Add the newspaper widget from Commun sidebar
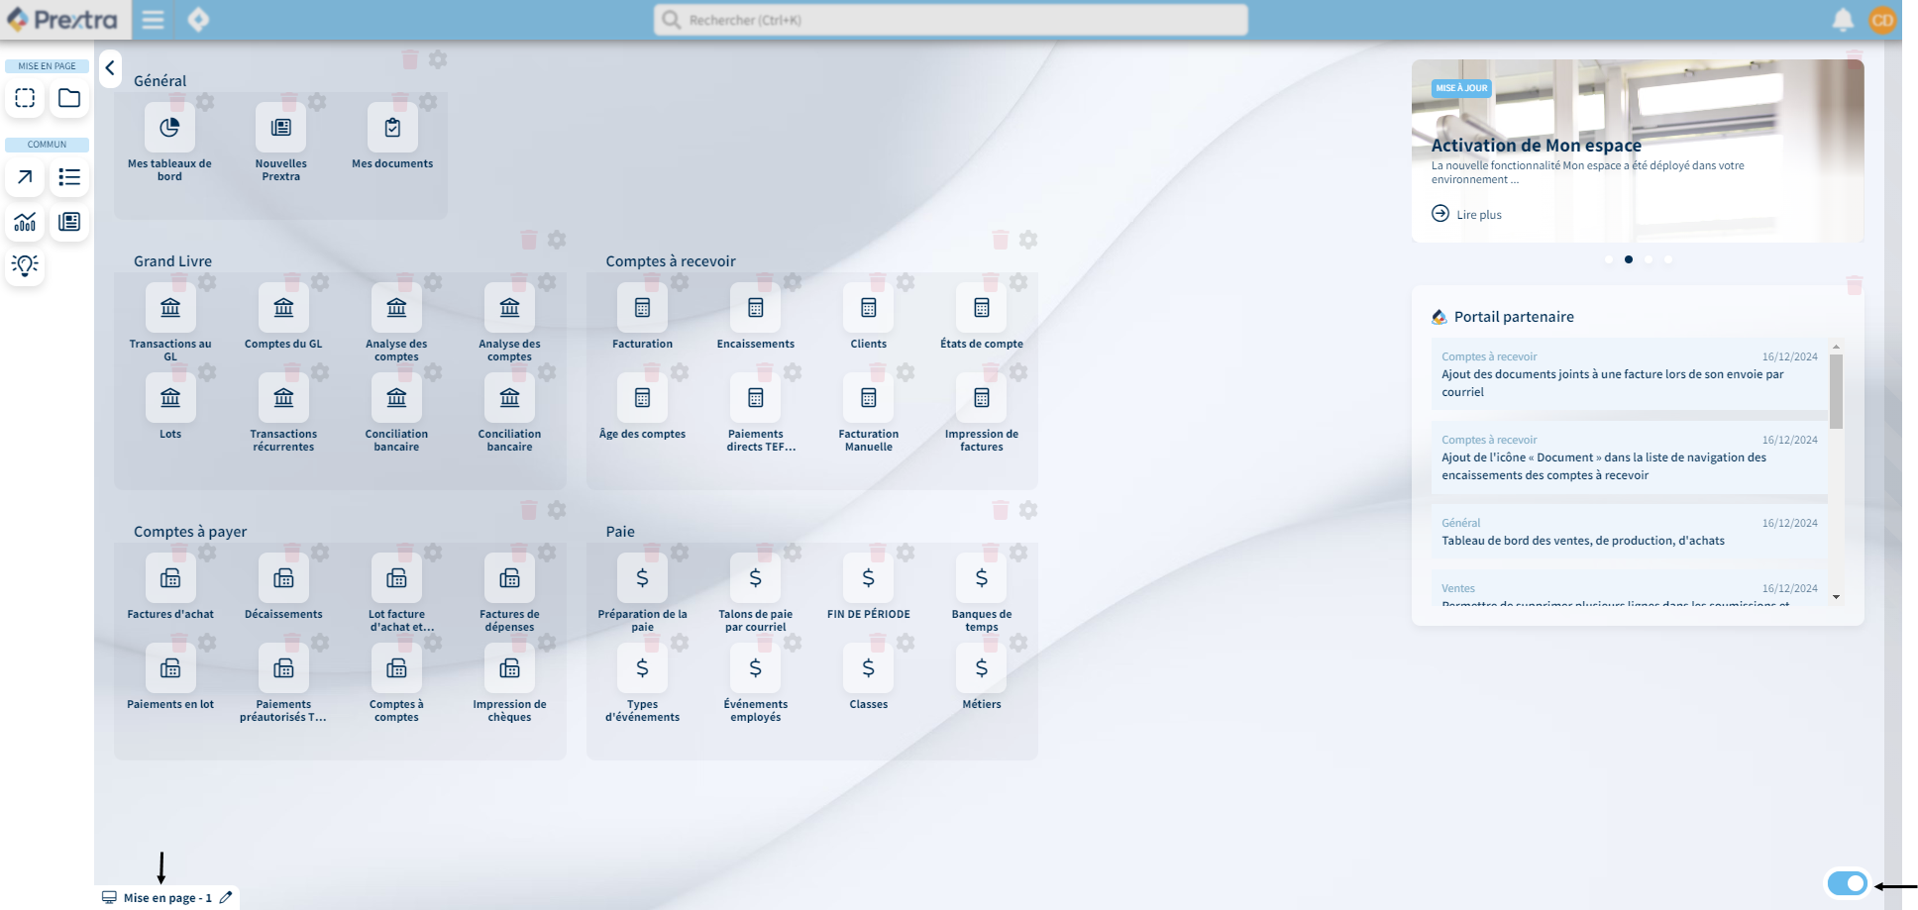 (x=69, y=222)
